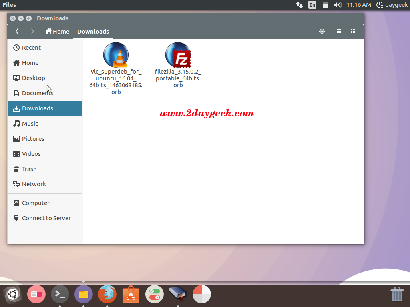Click the location target icon in toolbar
The width and height of the screenshot is (410, 307).
(322, 31)
